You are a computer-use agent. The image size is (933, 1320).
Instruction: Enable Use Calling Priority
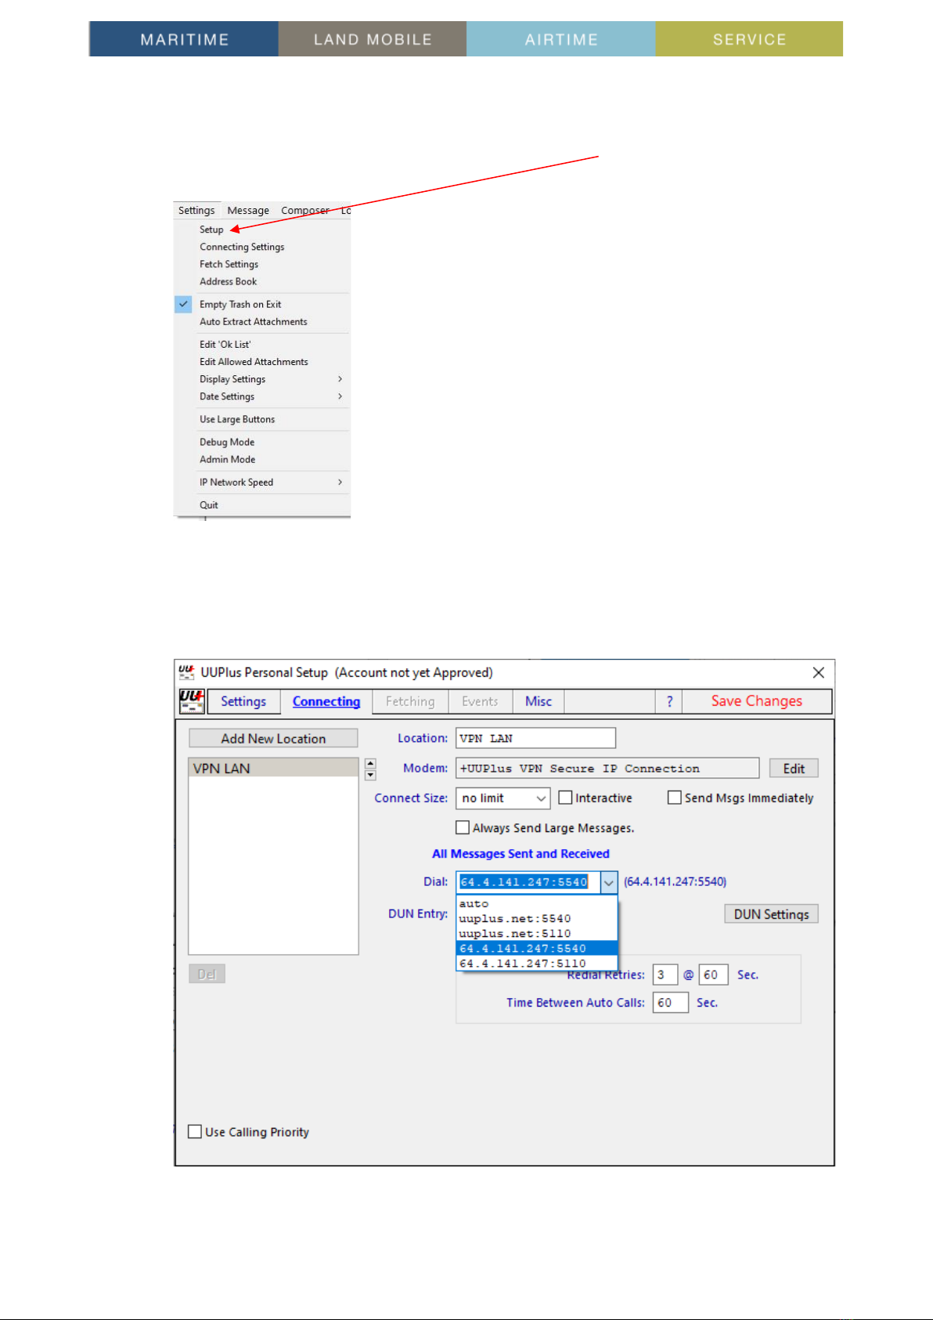point(195,1131)
